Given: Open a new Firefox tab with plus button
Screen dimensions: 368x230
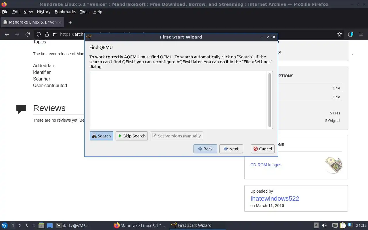Looking at the screenshot, I should tap(70, 22).
